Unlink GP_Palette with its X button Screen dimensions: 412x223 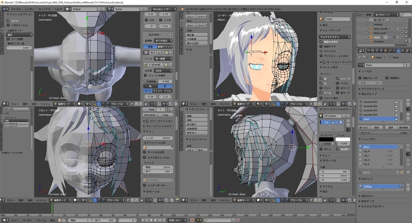(x=348, y=116)
